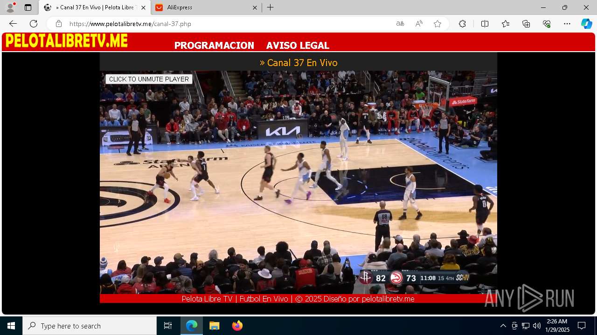Open the Copilot sidebar icon
This screenshot has width=597, height=335.
pyautogui.click(x=586, y=24)
